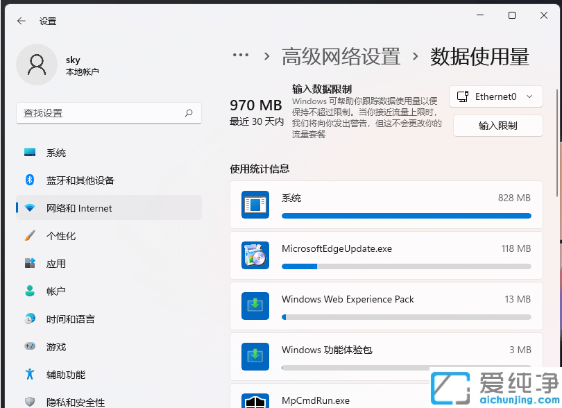This screenshot has width=562, height=408.
Task: Open 帐户 settings via its icon
Action: point(28,291)
